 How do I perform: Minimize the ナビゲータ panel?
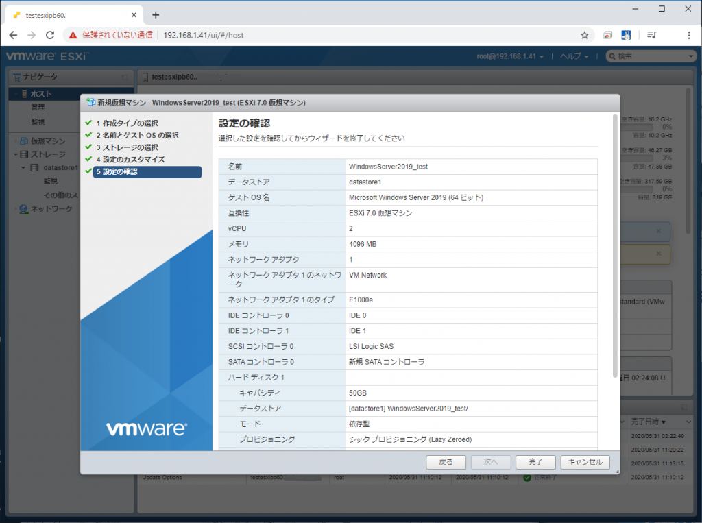pyautogui.click(x=125, y=77)
